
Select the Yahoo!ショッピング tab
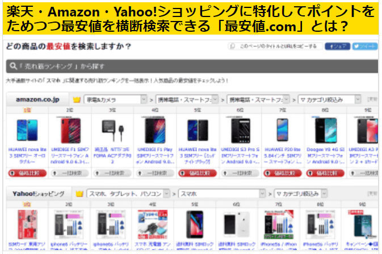point(39,194)
